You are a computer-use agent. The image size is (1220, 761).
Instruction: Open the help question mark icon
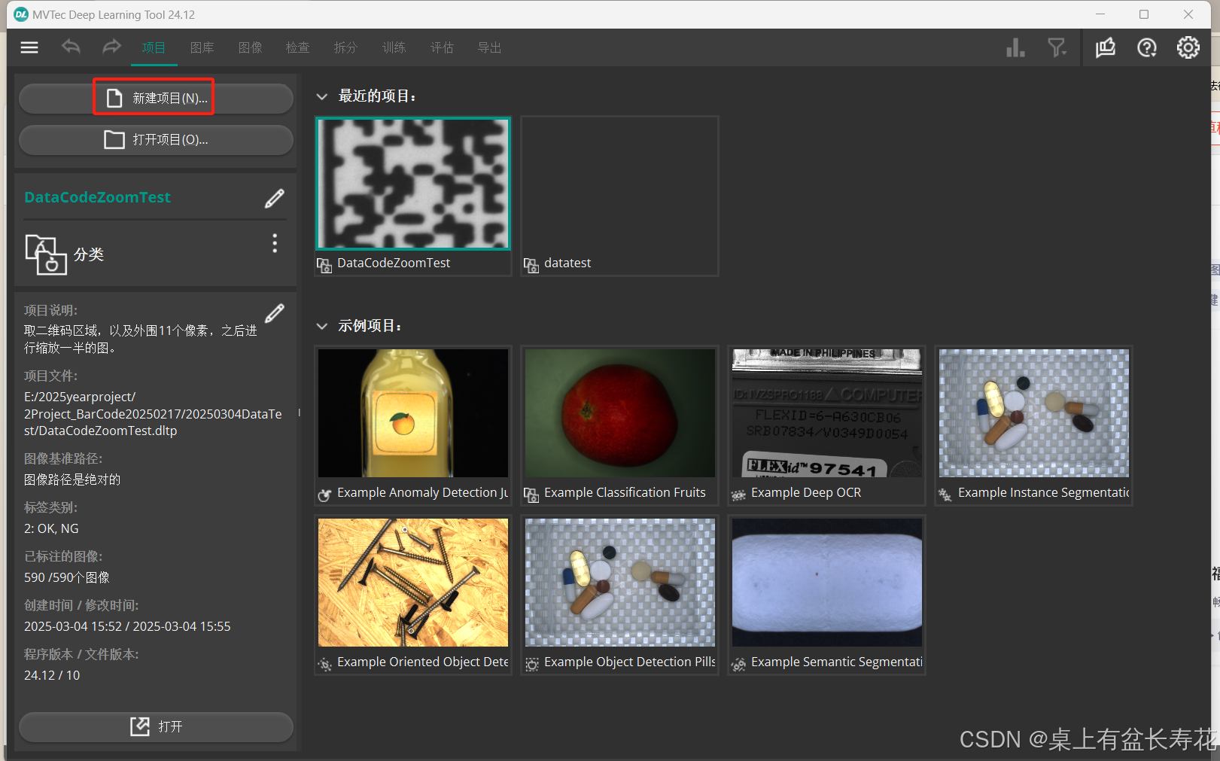[x=1147, y=47]
